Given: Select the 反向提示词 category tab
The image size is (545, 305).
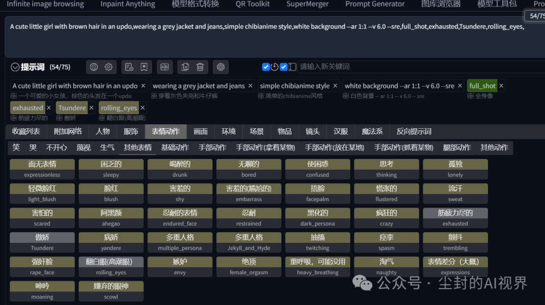Looking at the screenshot, I should (x=414, y=131).
